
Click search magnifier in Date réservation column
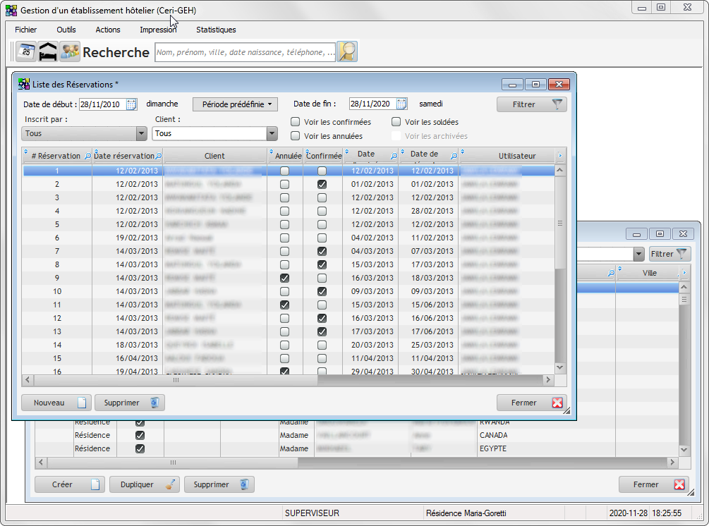tap(158, 156)
